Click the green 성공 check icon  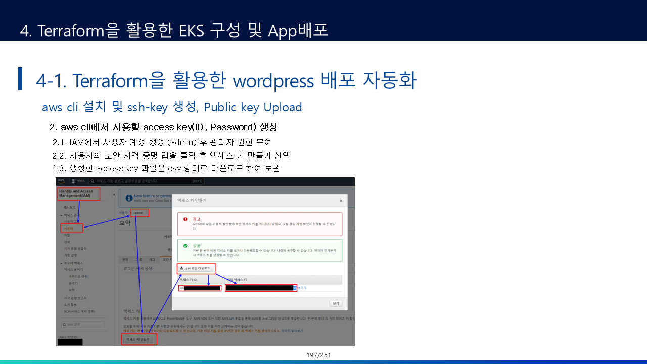[x=187, y=246]
